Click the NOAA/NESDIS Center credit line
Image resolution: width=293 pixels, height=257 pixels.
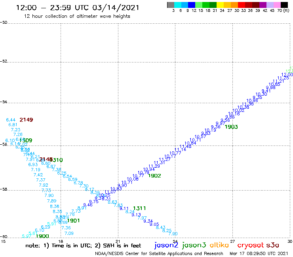pos(159,254)
